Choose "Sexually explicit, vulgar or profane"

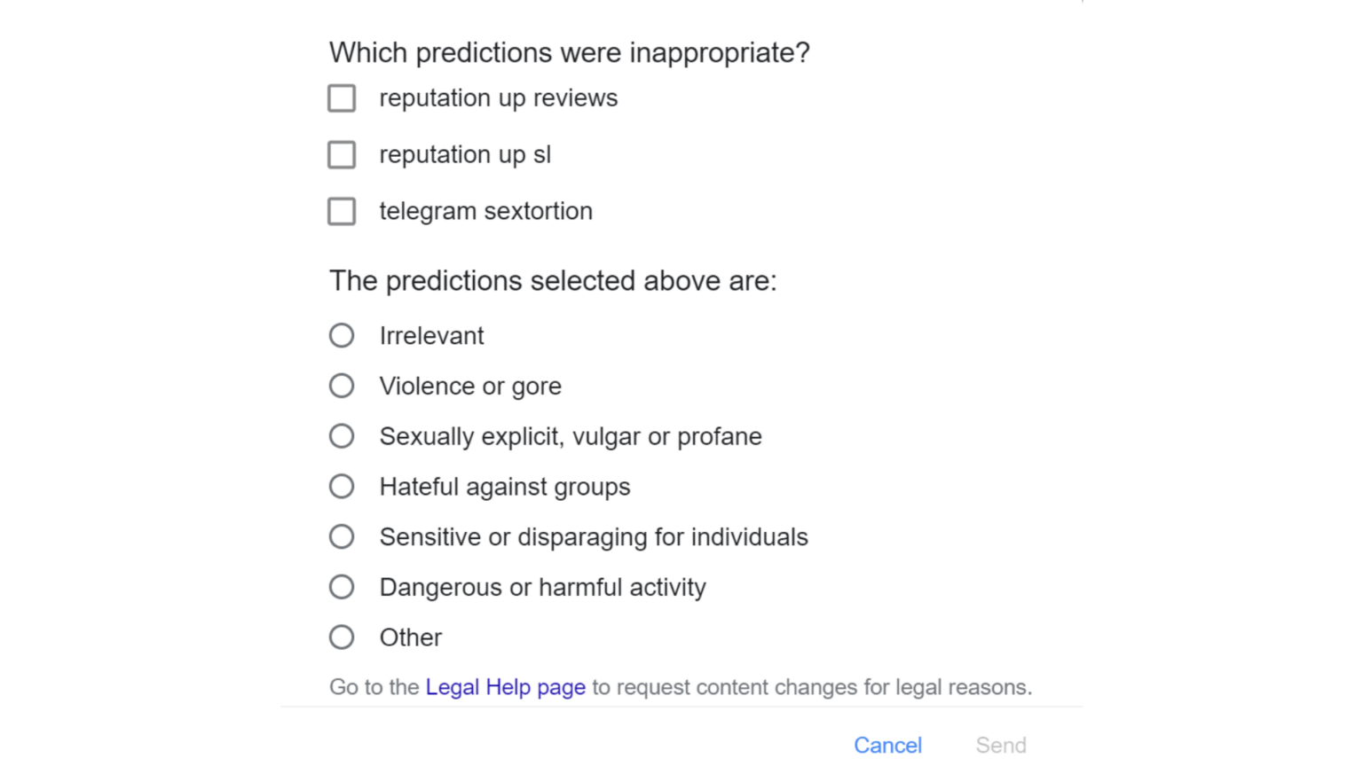tap(342, 435)
